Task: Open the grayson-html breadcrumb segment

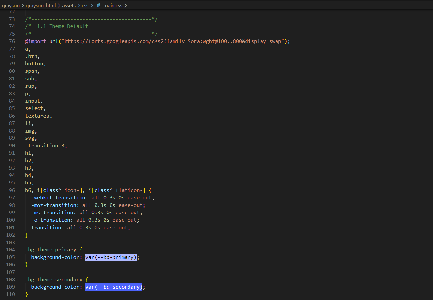Action: 41,6
